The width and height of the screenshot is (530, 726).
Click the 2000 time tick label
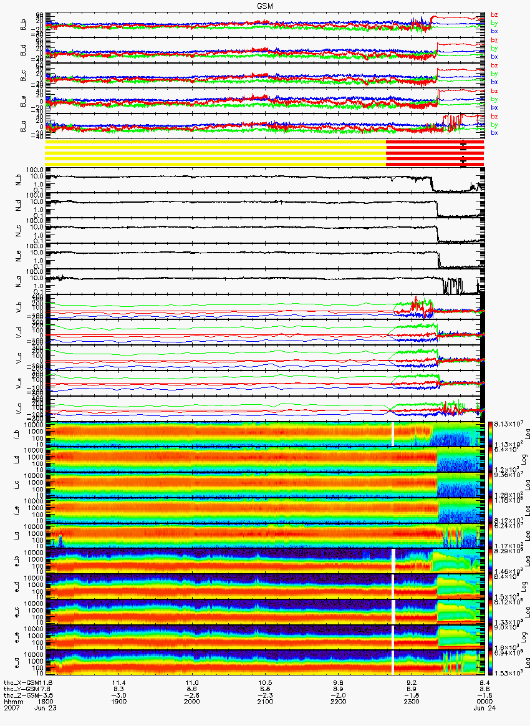(192, 702)
